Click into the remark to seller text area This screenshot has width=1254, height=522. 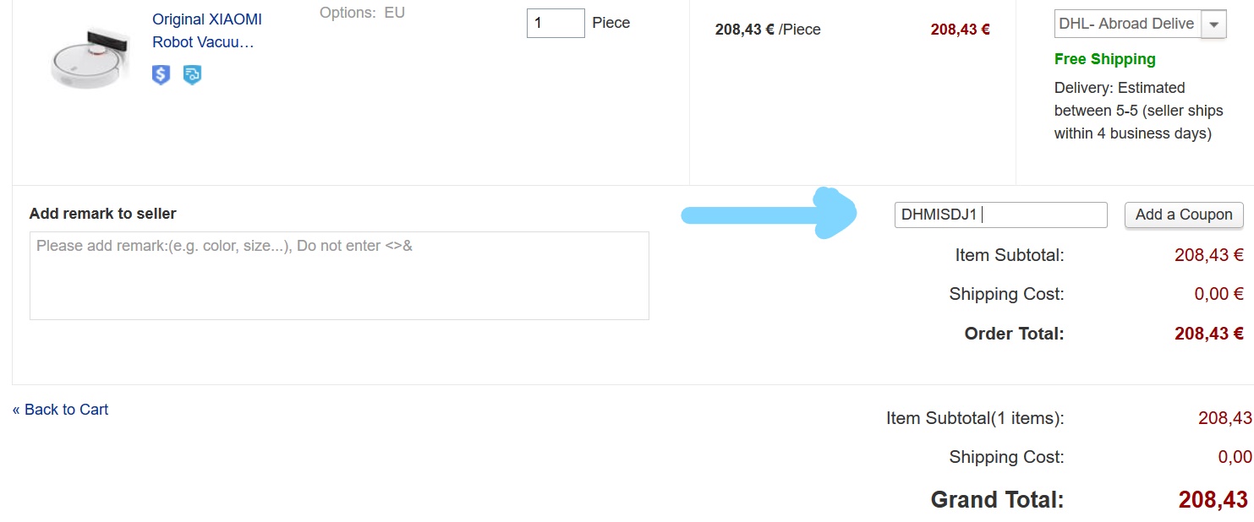(339, 275)
